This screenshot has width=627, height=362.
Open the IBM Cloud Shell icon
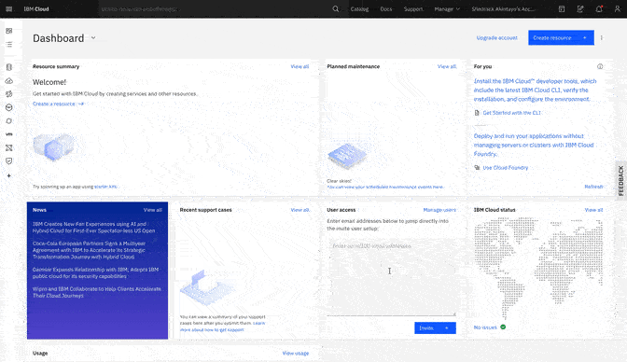(562, 8)
